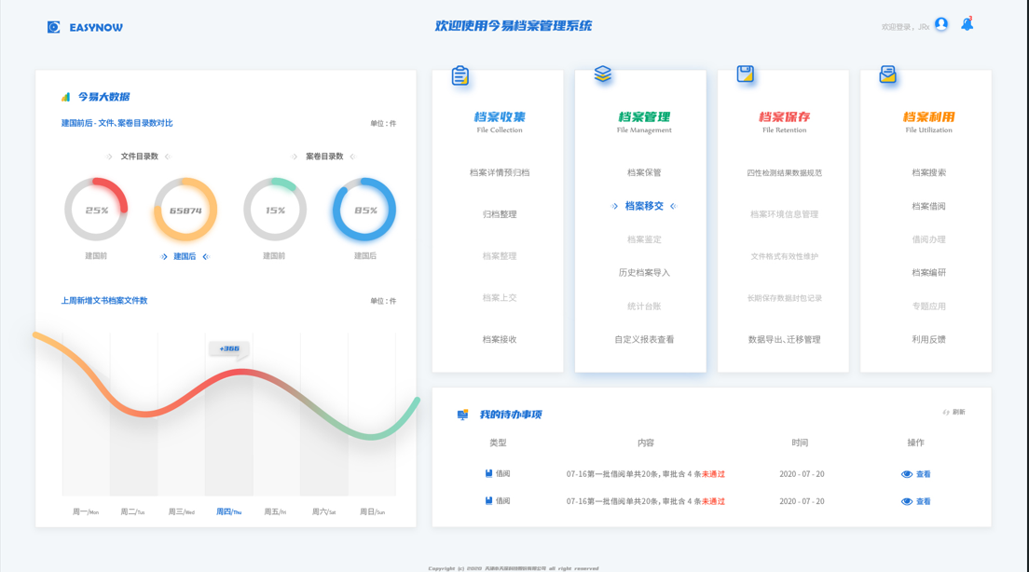Click the blue 85% donut chart
The width and height of the screenshot is (1029, 572).
(364, 210)
